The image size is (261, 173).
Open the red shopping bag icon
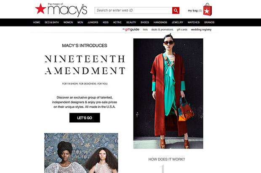[208, 10]
